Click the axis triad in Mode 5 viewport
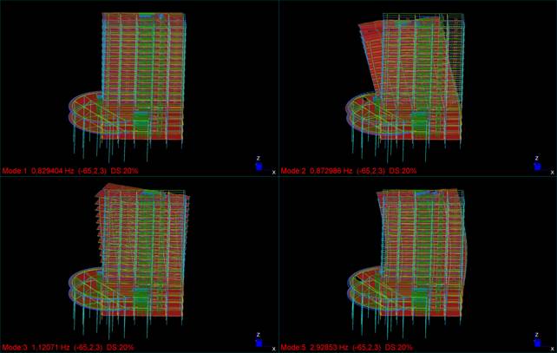 click(x=538, y=339)
